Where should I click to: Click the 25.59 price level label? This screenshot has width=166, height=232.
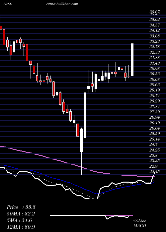(154, 134)
